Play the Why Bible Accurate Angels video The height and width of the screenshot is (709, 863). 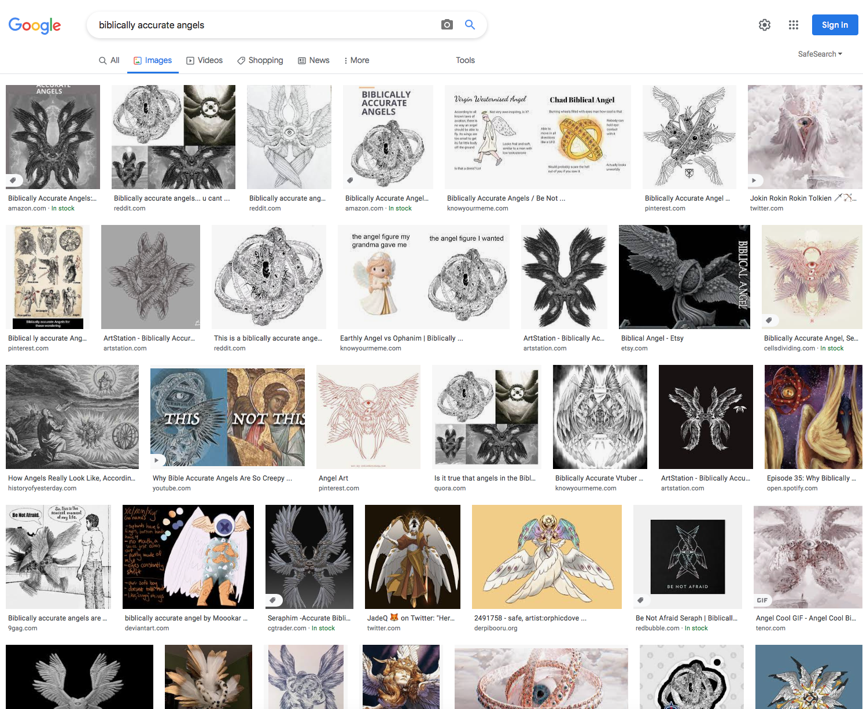coord(157,460)
